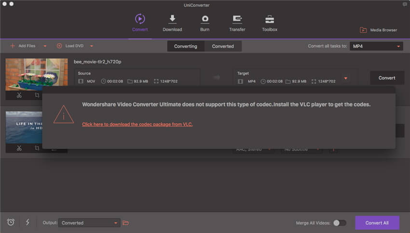Open crop tool for Life in HD video

37,148
